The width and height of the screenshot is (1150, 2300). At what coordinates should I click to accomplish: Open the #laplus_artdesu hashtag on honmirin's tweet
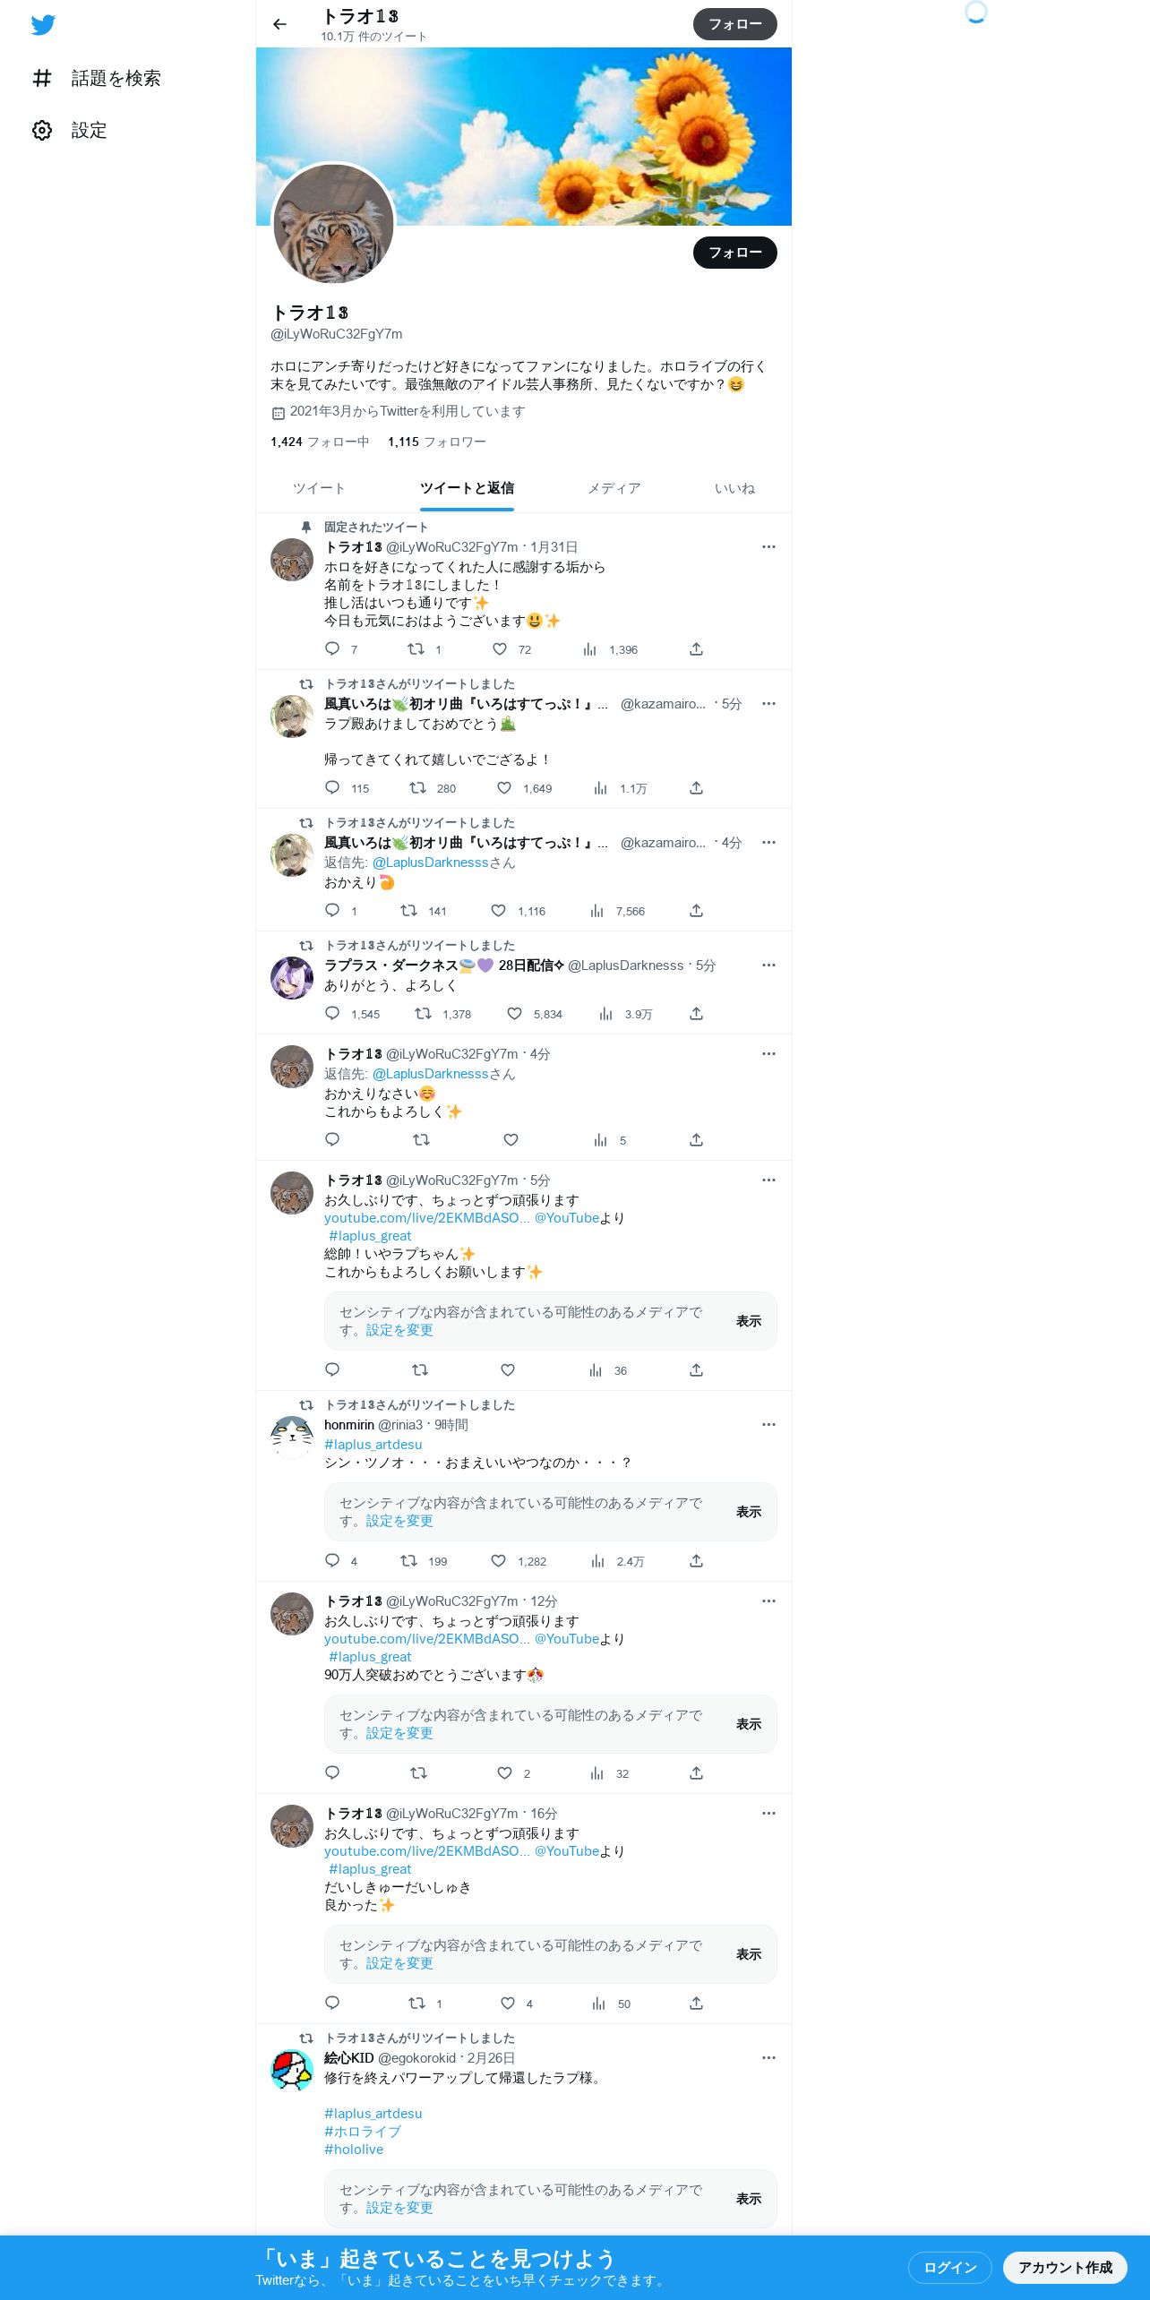pos(373,1445)
